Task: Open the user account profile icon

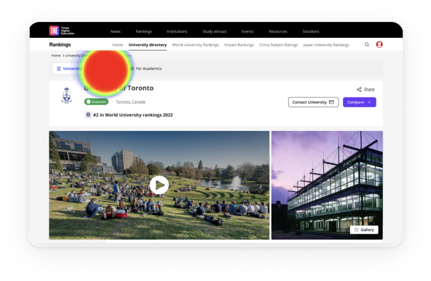Action: click(379, 44)
